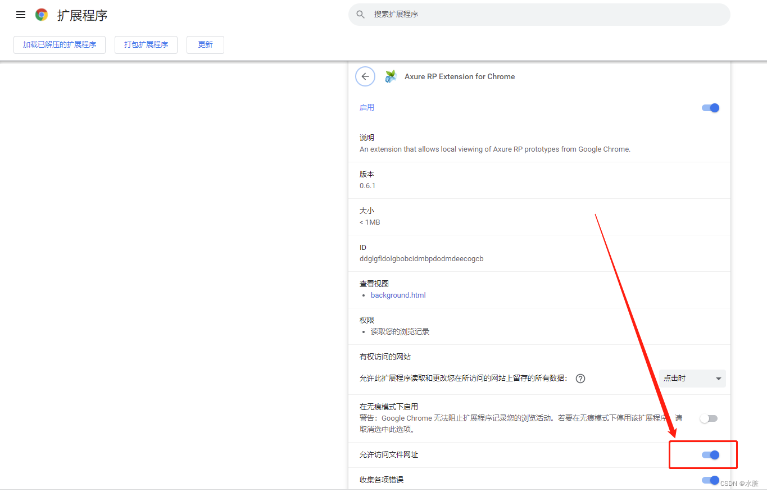This screenshot has height=492, width=767.
Task: Toggle the 启用 extension switch
Action: click(710, 108)
